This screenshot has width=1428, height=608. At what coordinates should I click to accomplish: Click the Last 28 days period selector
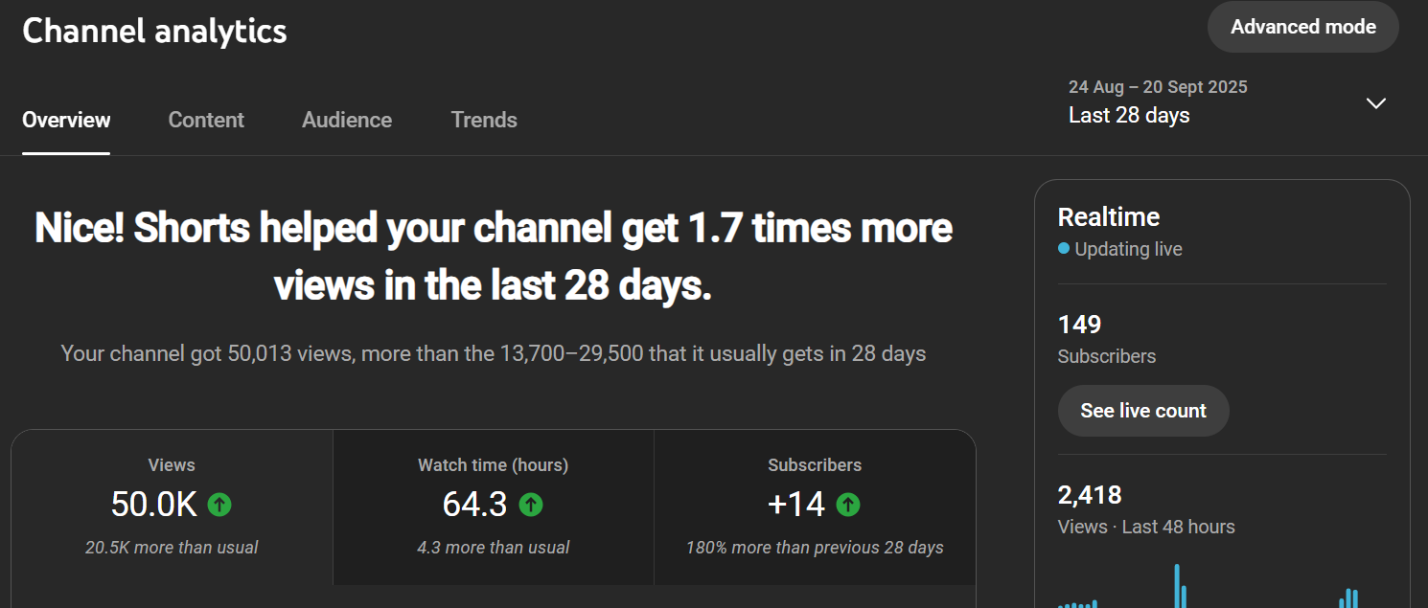(x=1129, y=116)
